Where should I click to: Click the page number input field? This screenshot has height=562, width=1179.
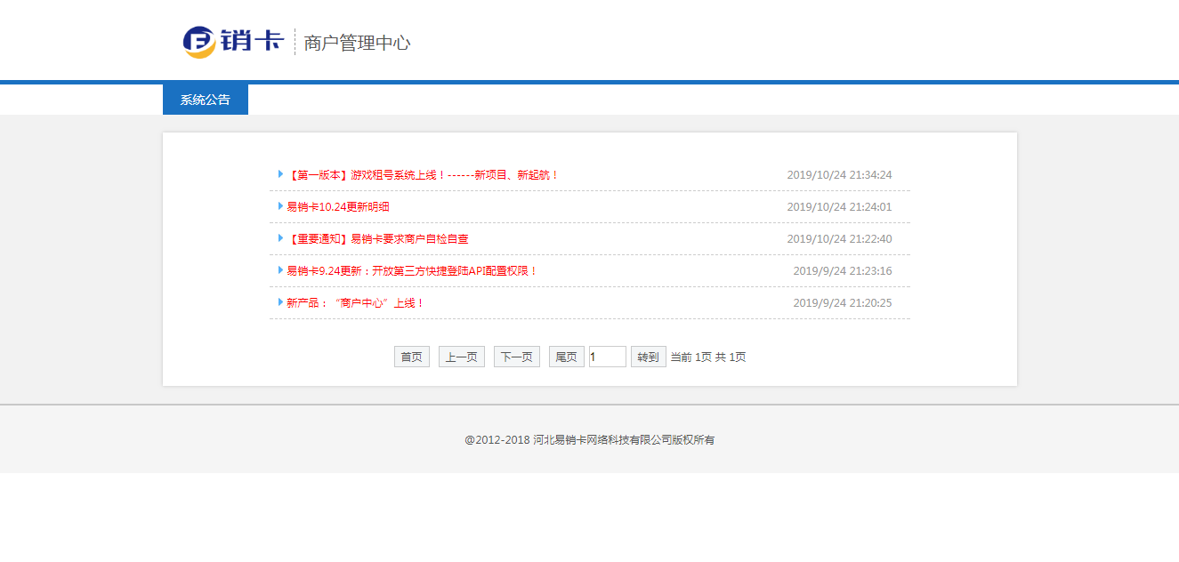(x=608, y=356)
